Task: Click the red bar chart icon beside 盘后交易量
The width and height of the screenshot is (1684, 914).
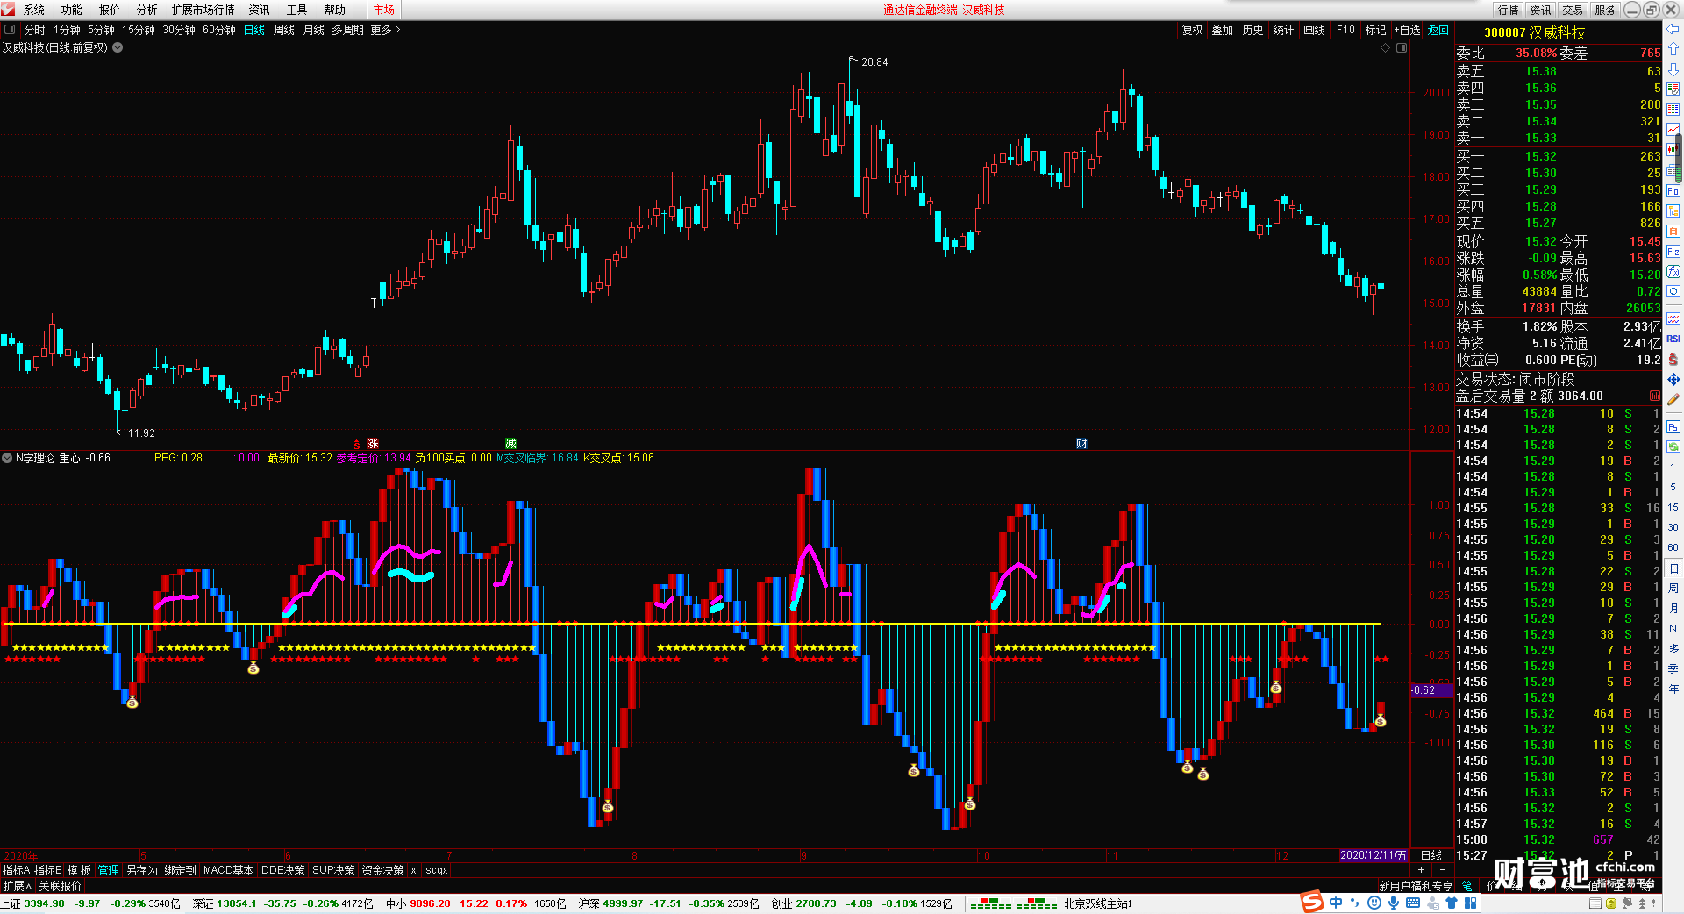Action: click(x=1655, y=396)
